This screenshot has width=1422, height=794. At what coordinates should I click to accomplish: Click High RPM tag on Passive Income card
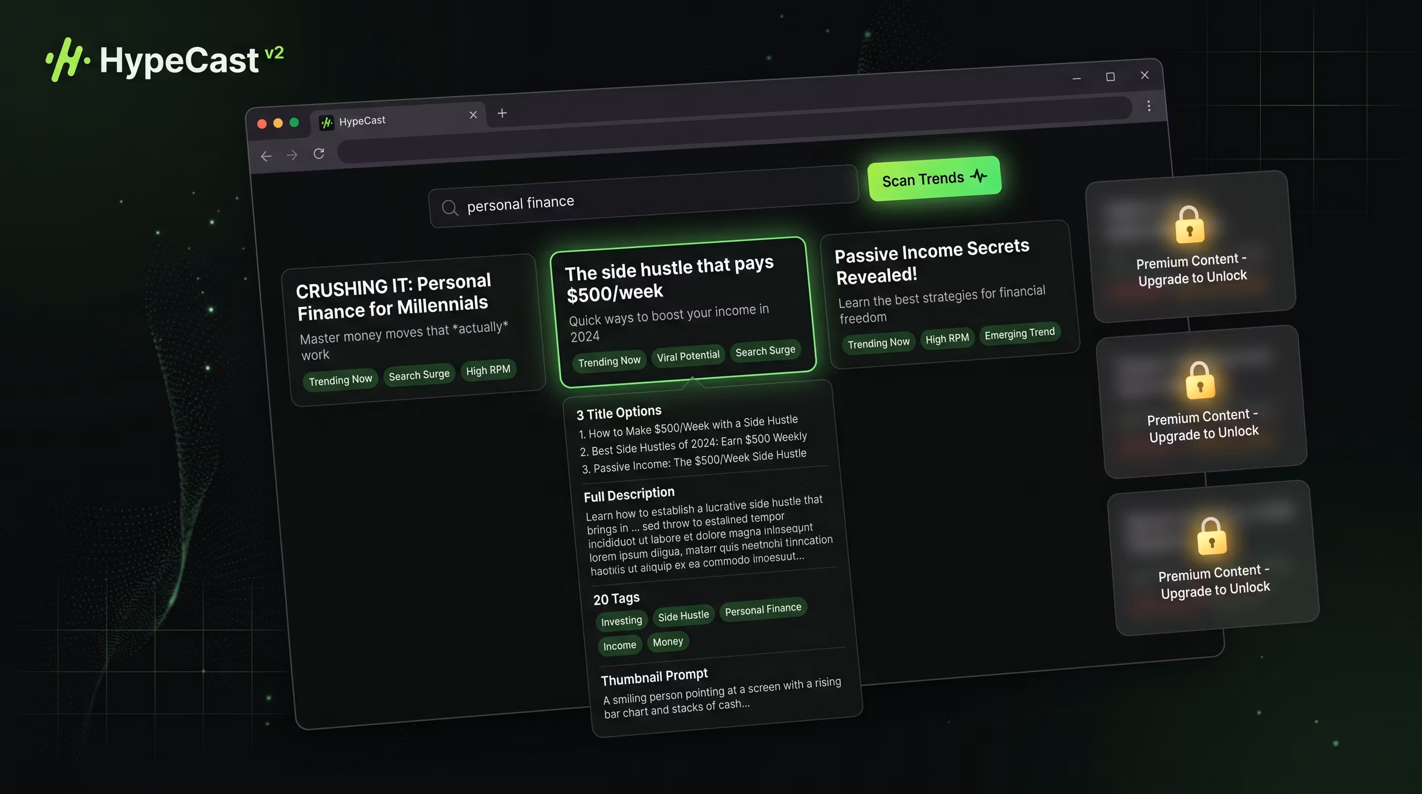pyautogui.click(x=947, y=339)
